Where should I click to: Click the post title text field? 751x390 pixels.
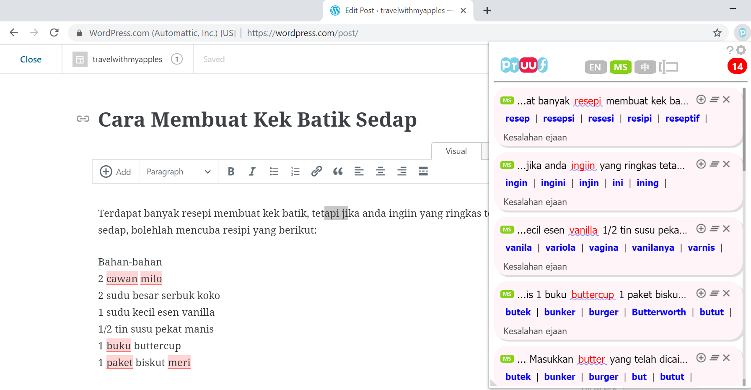(257, 120)
